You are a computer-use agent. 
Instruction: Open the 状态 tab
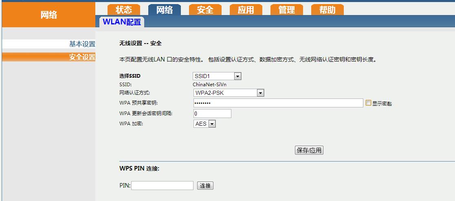(x=123, y=10)
